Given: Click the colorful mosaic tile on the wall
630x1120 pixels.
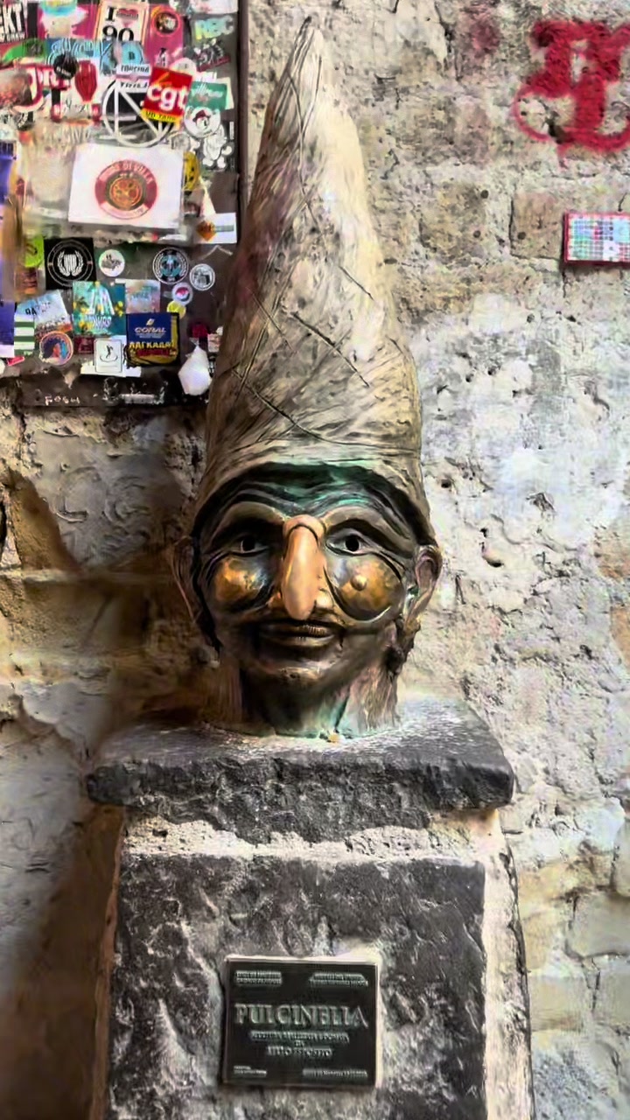Looking at the screenshot, I should [598, 238].
